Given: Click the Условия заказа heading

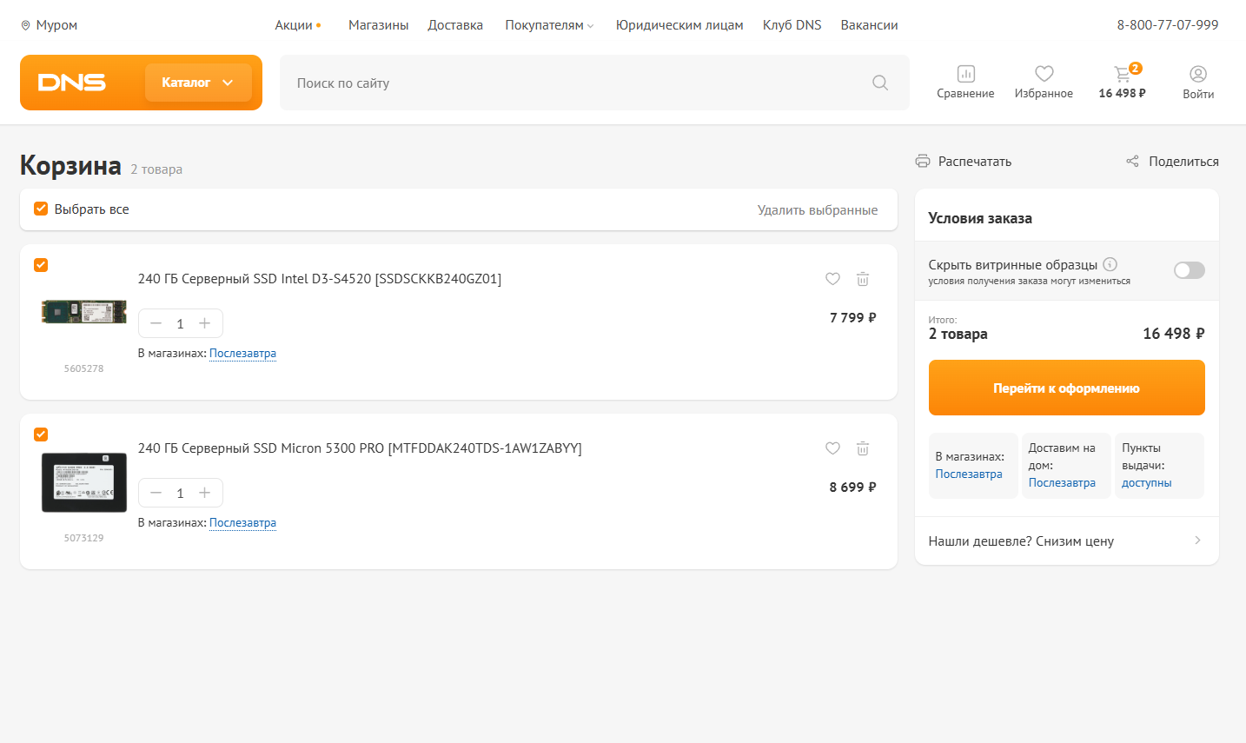Looking at the screenshot, I should pyautogui.click(x=980, y=218).
